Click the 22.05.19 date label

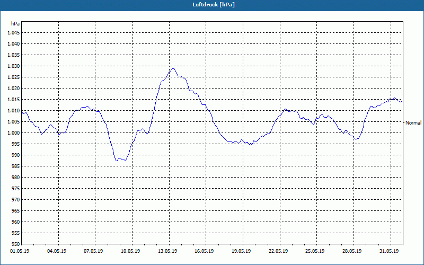tap(278, 251)
